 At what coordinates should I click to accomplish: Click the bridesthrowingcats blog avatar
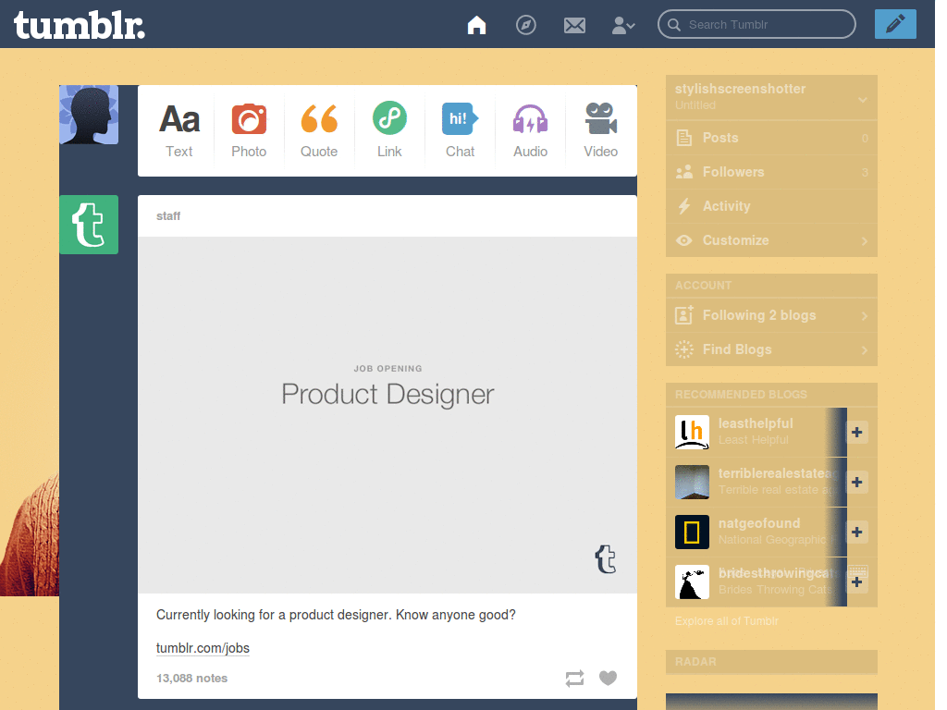coord(692,582)
